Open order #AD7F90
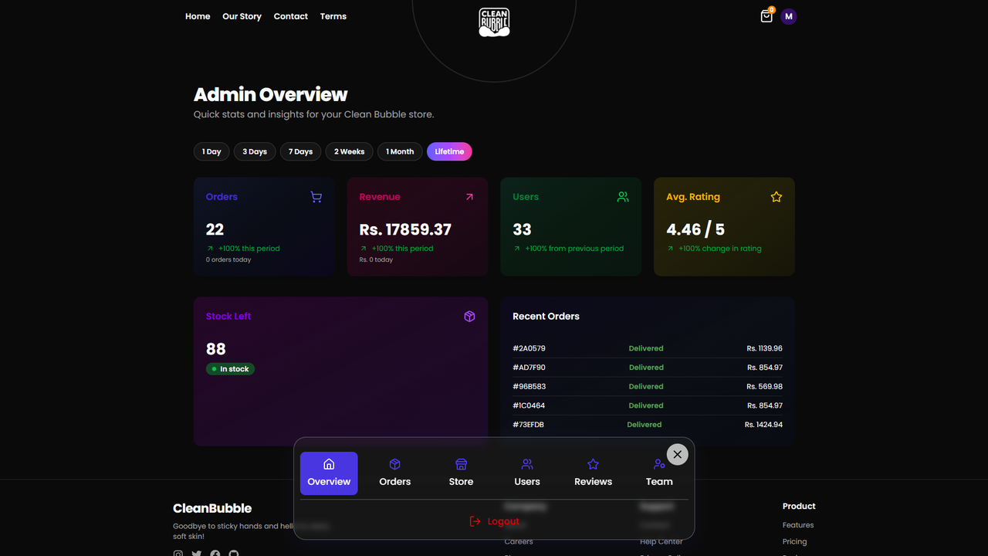This screenshot has height=556, width=988. tap(529, 368)
